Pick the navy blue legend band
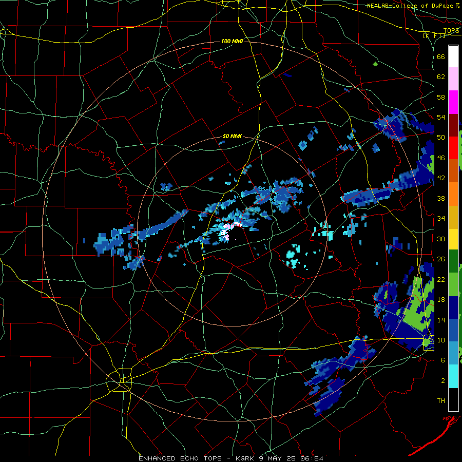462x462 pixels. pos(453,307)
